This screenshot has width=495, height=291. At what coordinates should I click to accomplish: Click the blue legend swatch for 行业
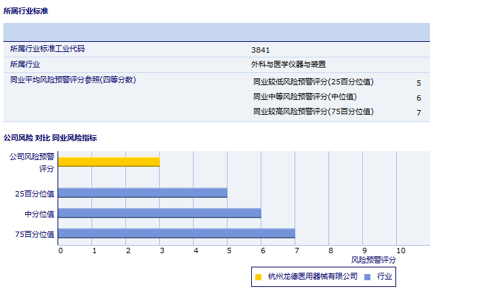click(367, 277)
